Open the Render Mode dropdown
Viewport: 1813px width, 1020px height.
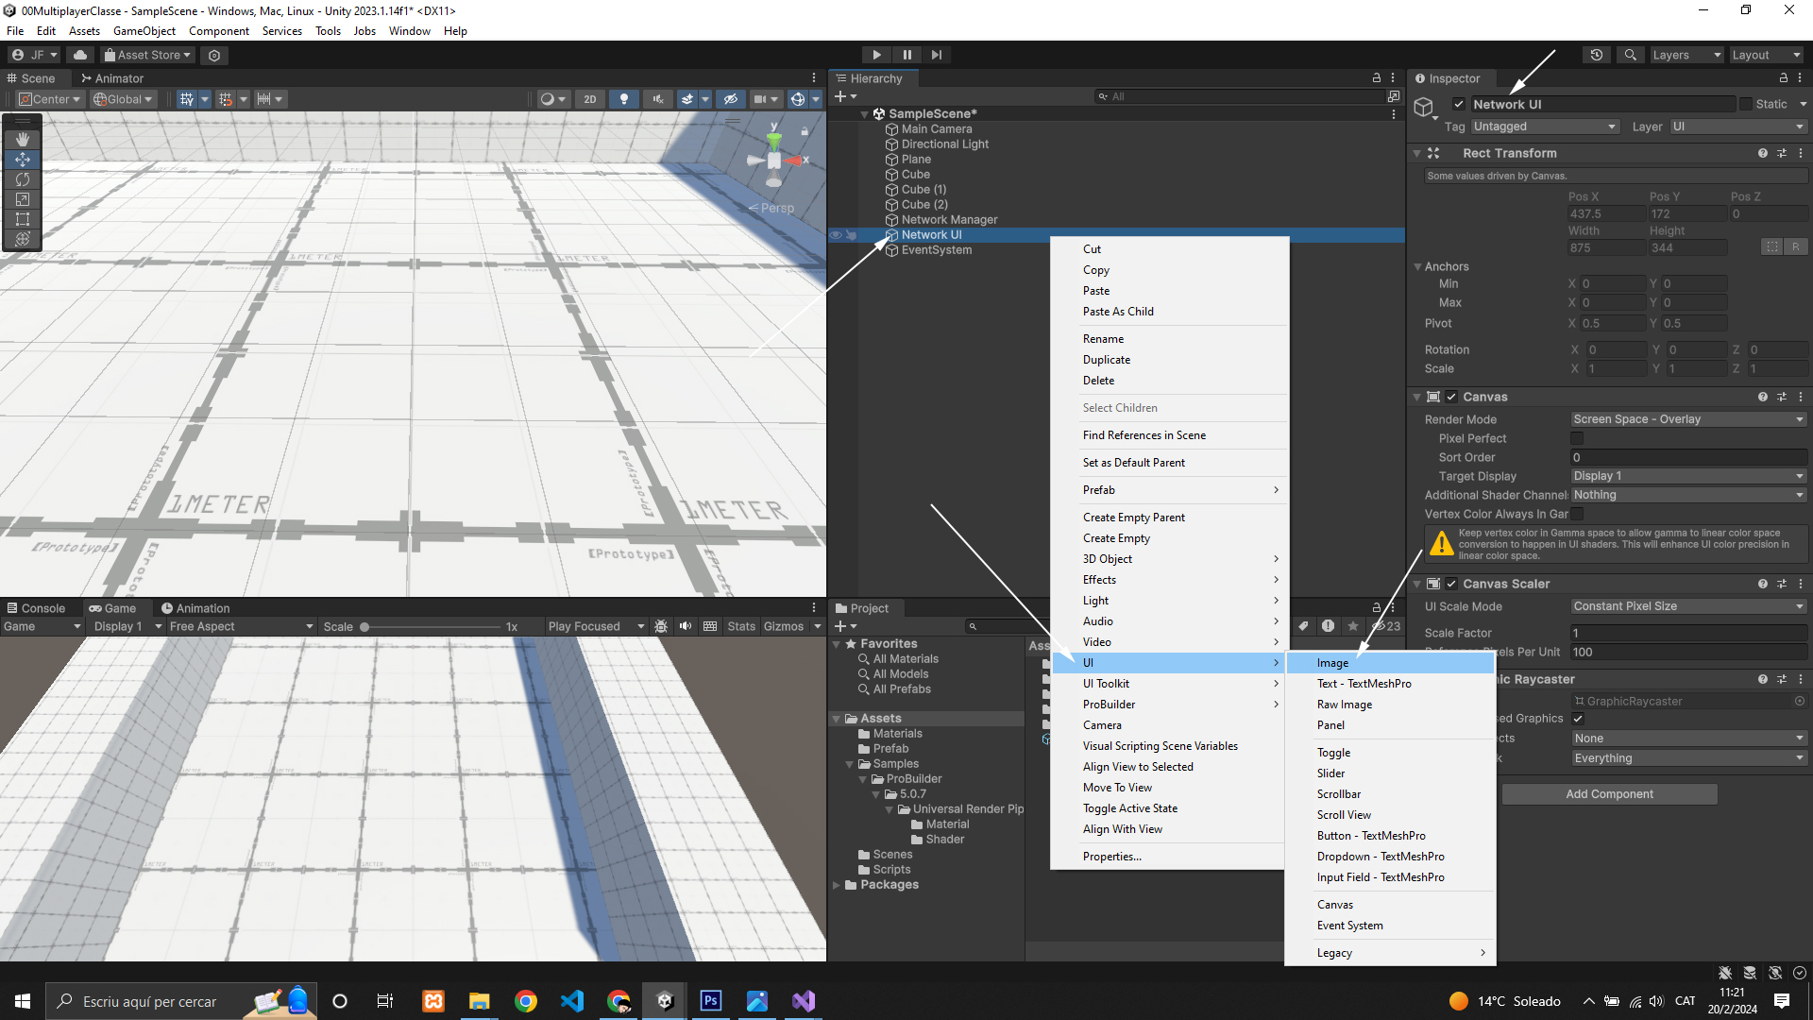(1686, 419)
